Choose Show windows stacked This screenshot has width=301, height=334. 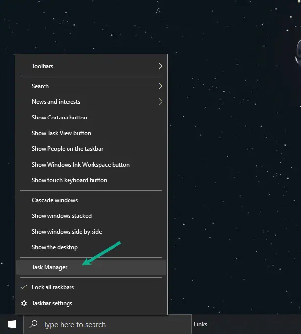coord(91,216)
